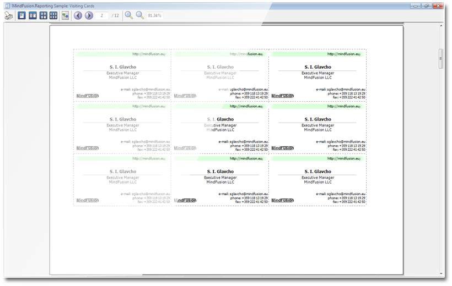Screen dimensions: 452x286
Task: Click the 91.34% zoom percentage box
Action: 154,15
